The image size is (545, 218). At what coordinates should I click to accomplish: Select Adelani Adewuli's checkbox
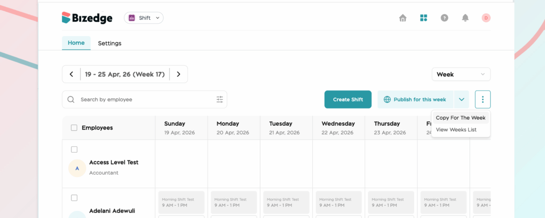(74, 198)
